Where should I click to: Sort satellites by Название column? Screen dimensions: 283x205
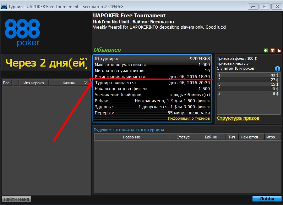tap(131, 137)
